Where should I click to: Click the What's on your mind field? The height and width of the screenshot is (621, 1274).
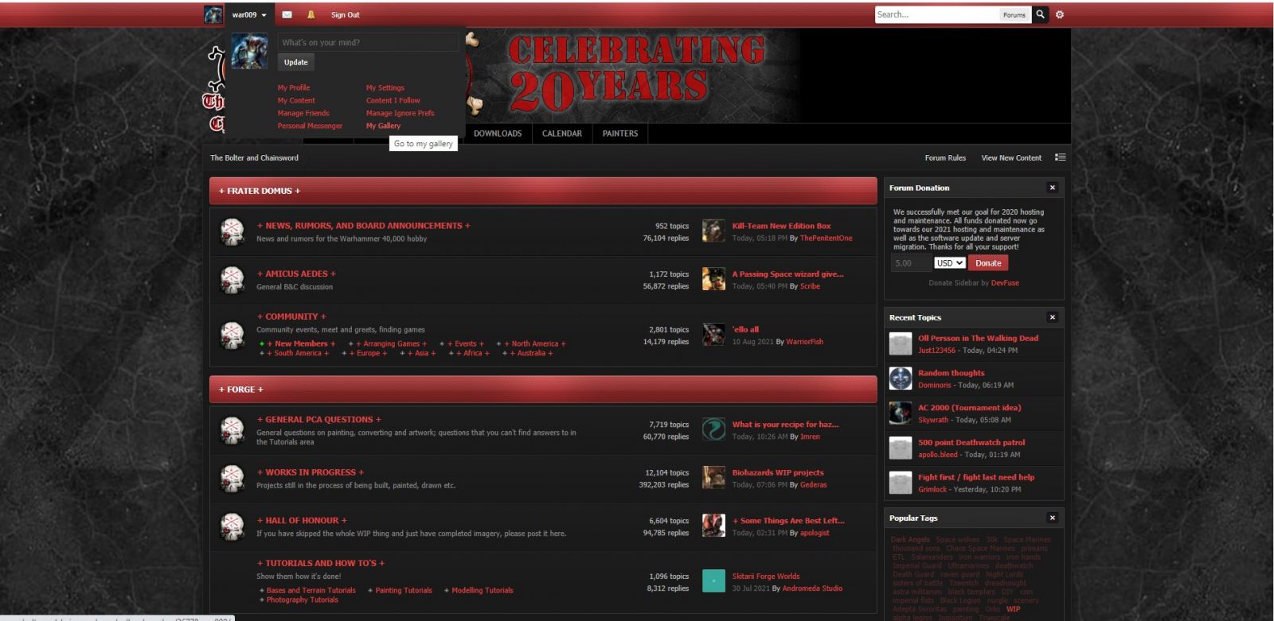pyautogui.click(x=368, y=43)
